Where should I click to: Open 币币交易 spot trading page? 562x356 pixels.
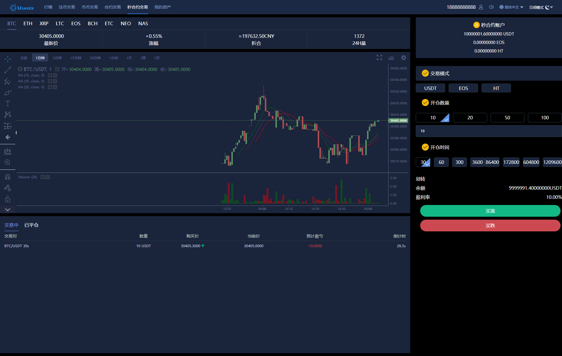point(90,7)
